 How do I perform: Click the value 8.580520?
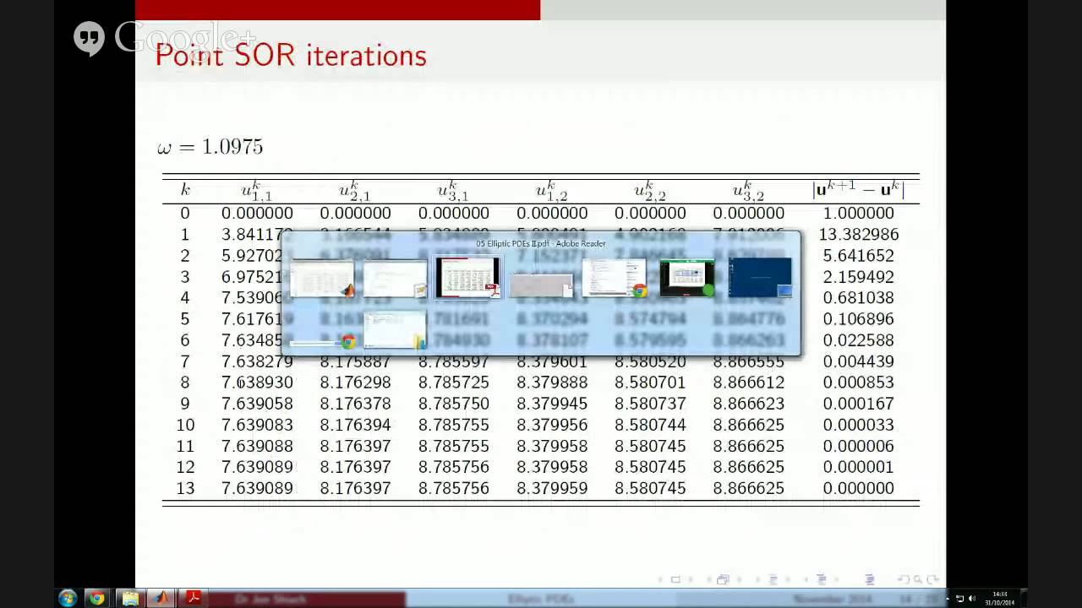click(650, 361)
